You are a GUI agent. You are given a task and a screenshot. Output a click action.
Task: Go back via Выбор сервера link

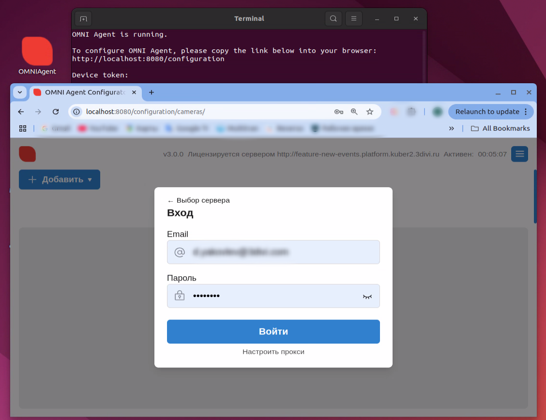(x=198, y=200)
